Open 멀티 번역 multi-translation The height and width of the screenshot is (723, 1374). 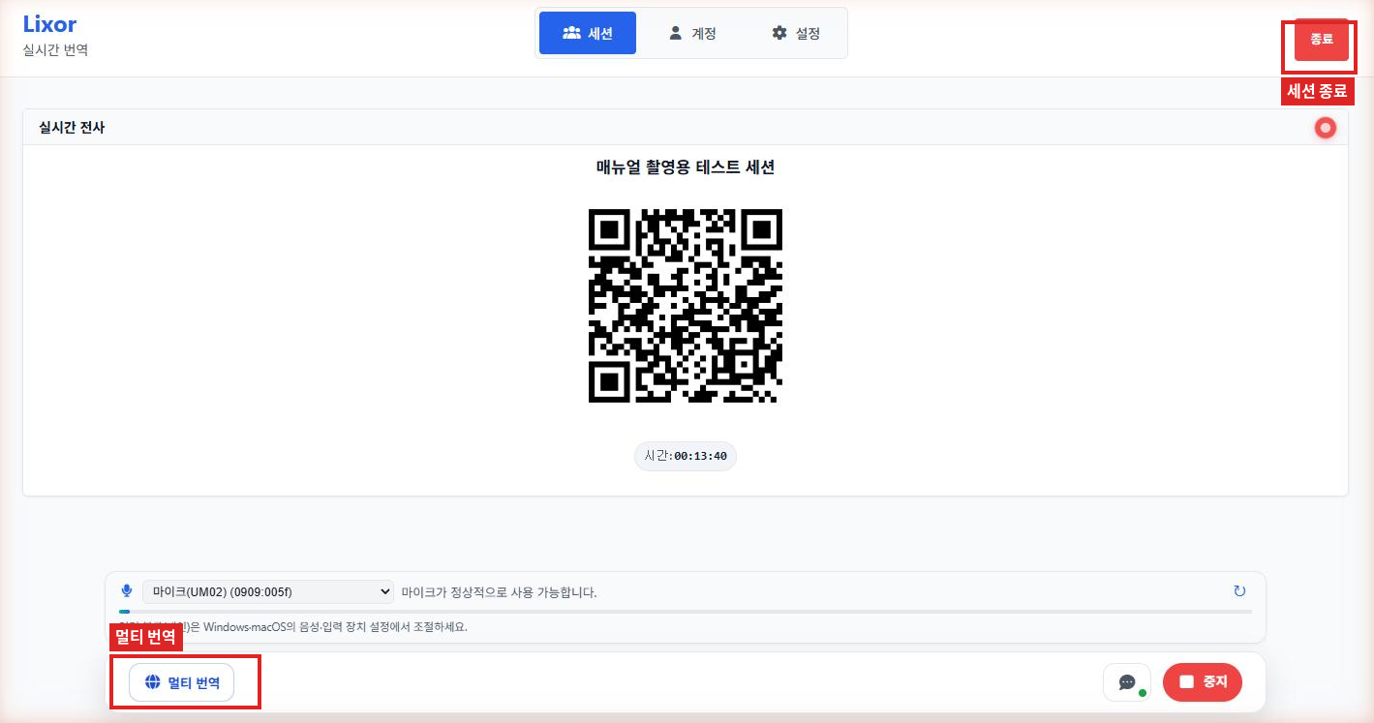point(181,682)
